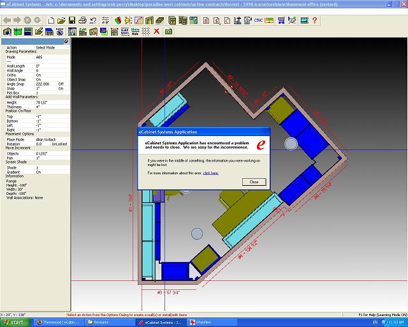Open a job with the folder icon
The width and height of the screenshot is (408, 327).
pos(61,20)
